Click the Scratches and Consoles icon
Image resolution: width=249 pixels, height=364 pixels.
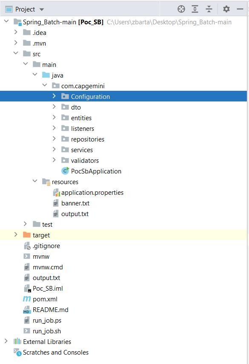click(x=17, y=352)
